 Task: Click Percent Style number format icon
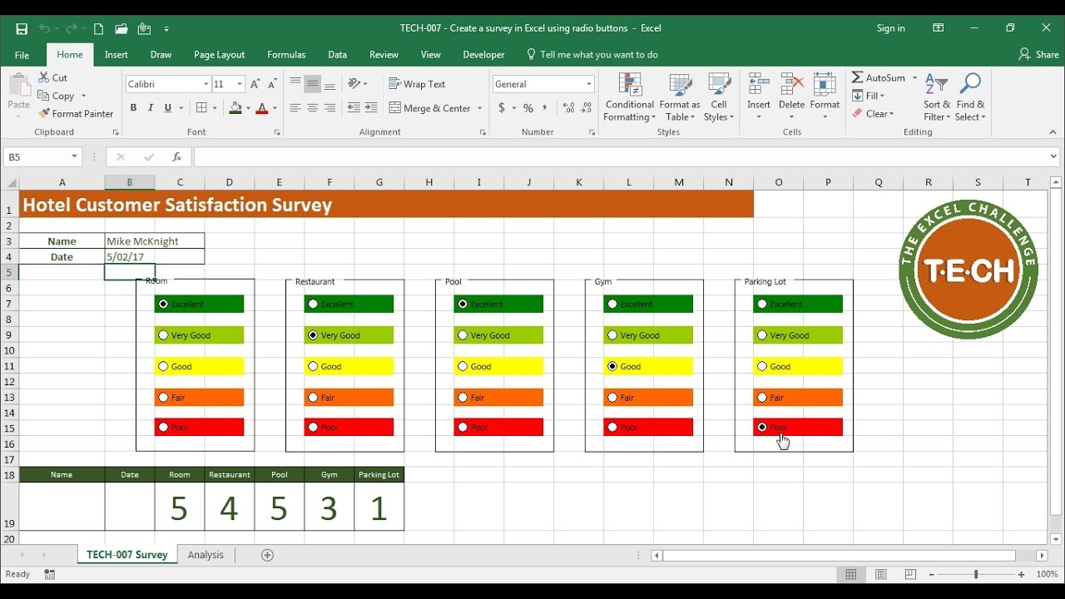point(528,108)
